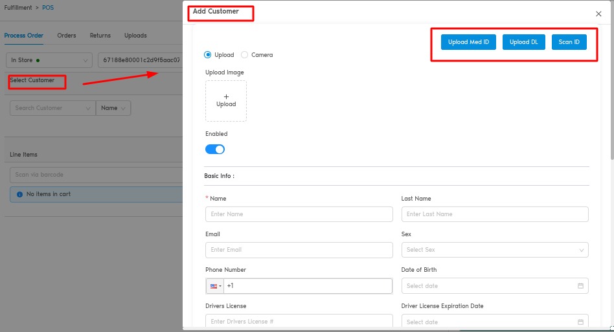Open the Date of Birth calendar icon
This screenshot has height=332, width=614.
pos(580,286)
